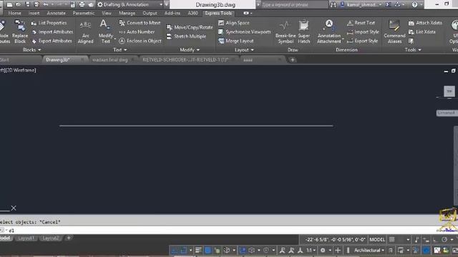Screen dimensions: 458x257
Task: Click the ViewCube top face
Action: [x=449, y=91]
